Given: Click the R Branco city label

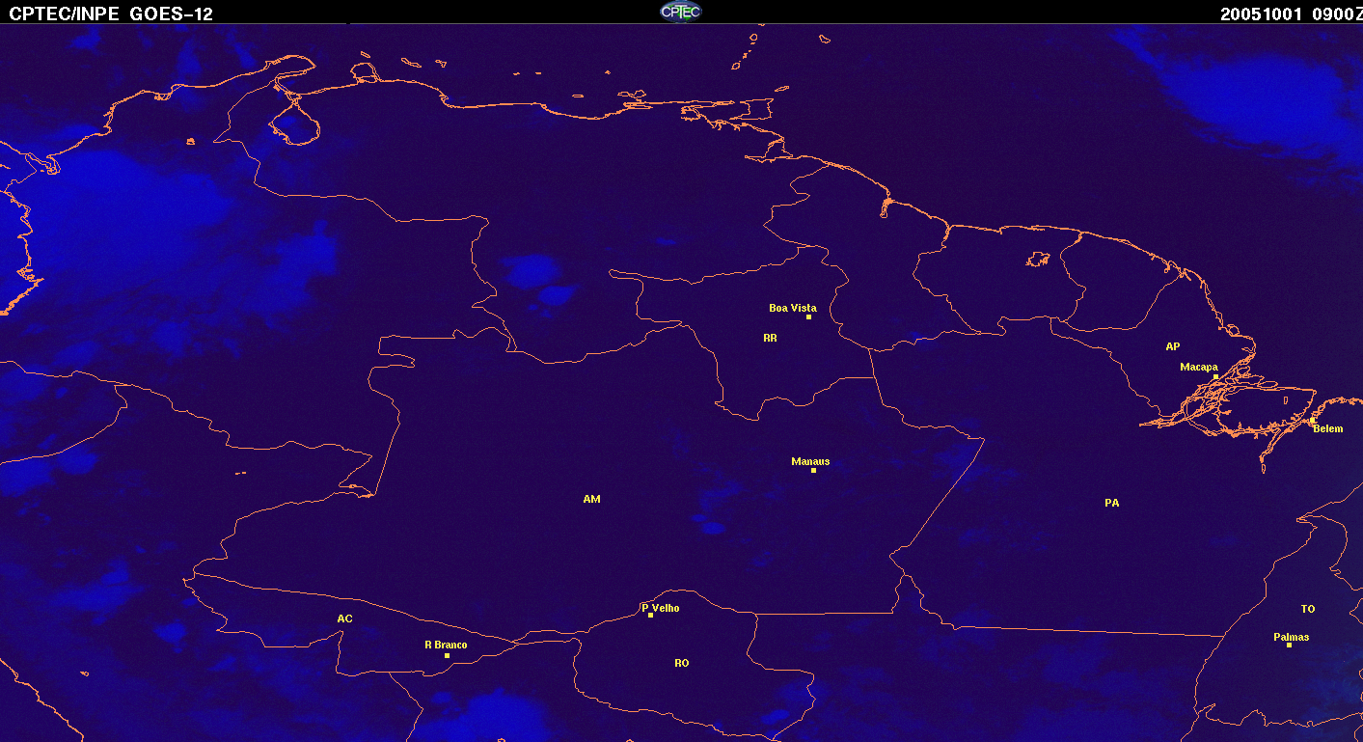Looking at the screenshot, I should click(446, 645).
